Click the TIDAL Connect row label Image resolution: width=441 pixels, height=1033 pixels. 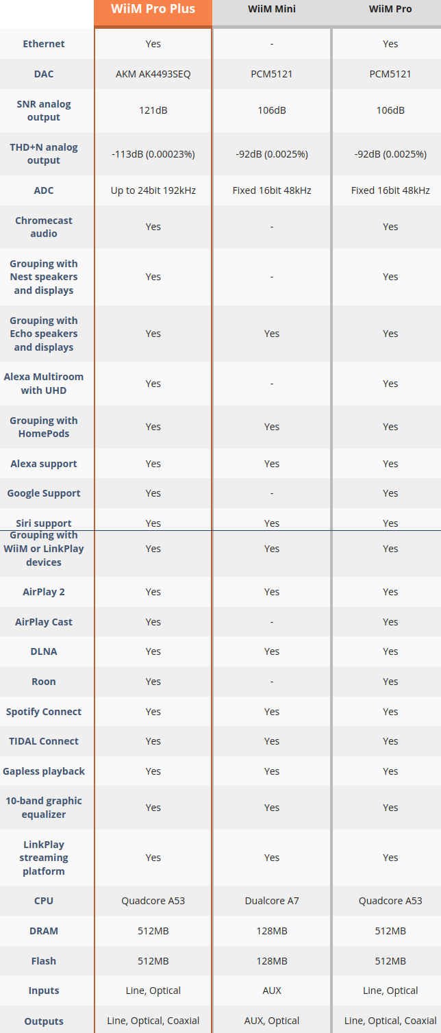click(x=44, y=741)
